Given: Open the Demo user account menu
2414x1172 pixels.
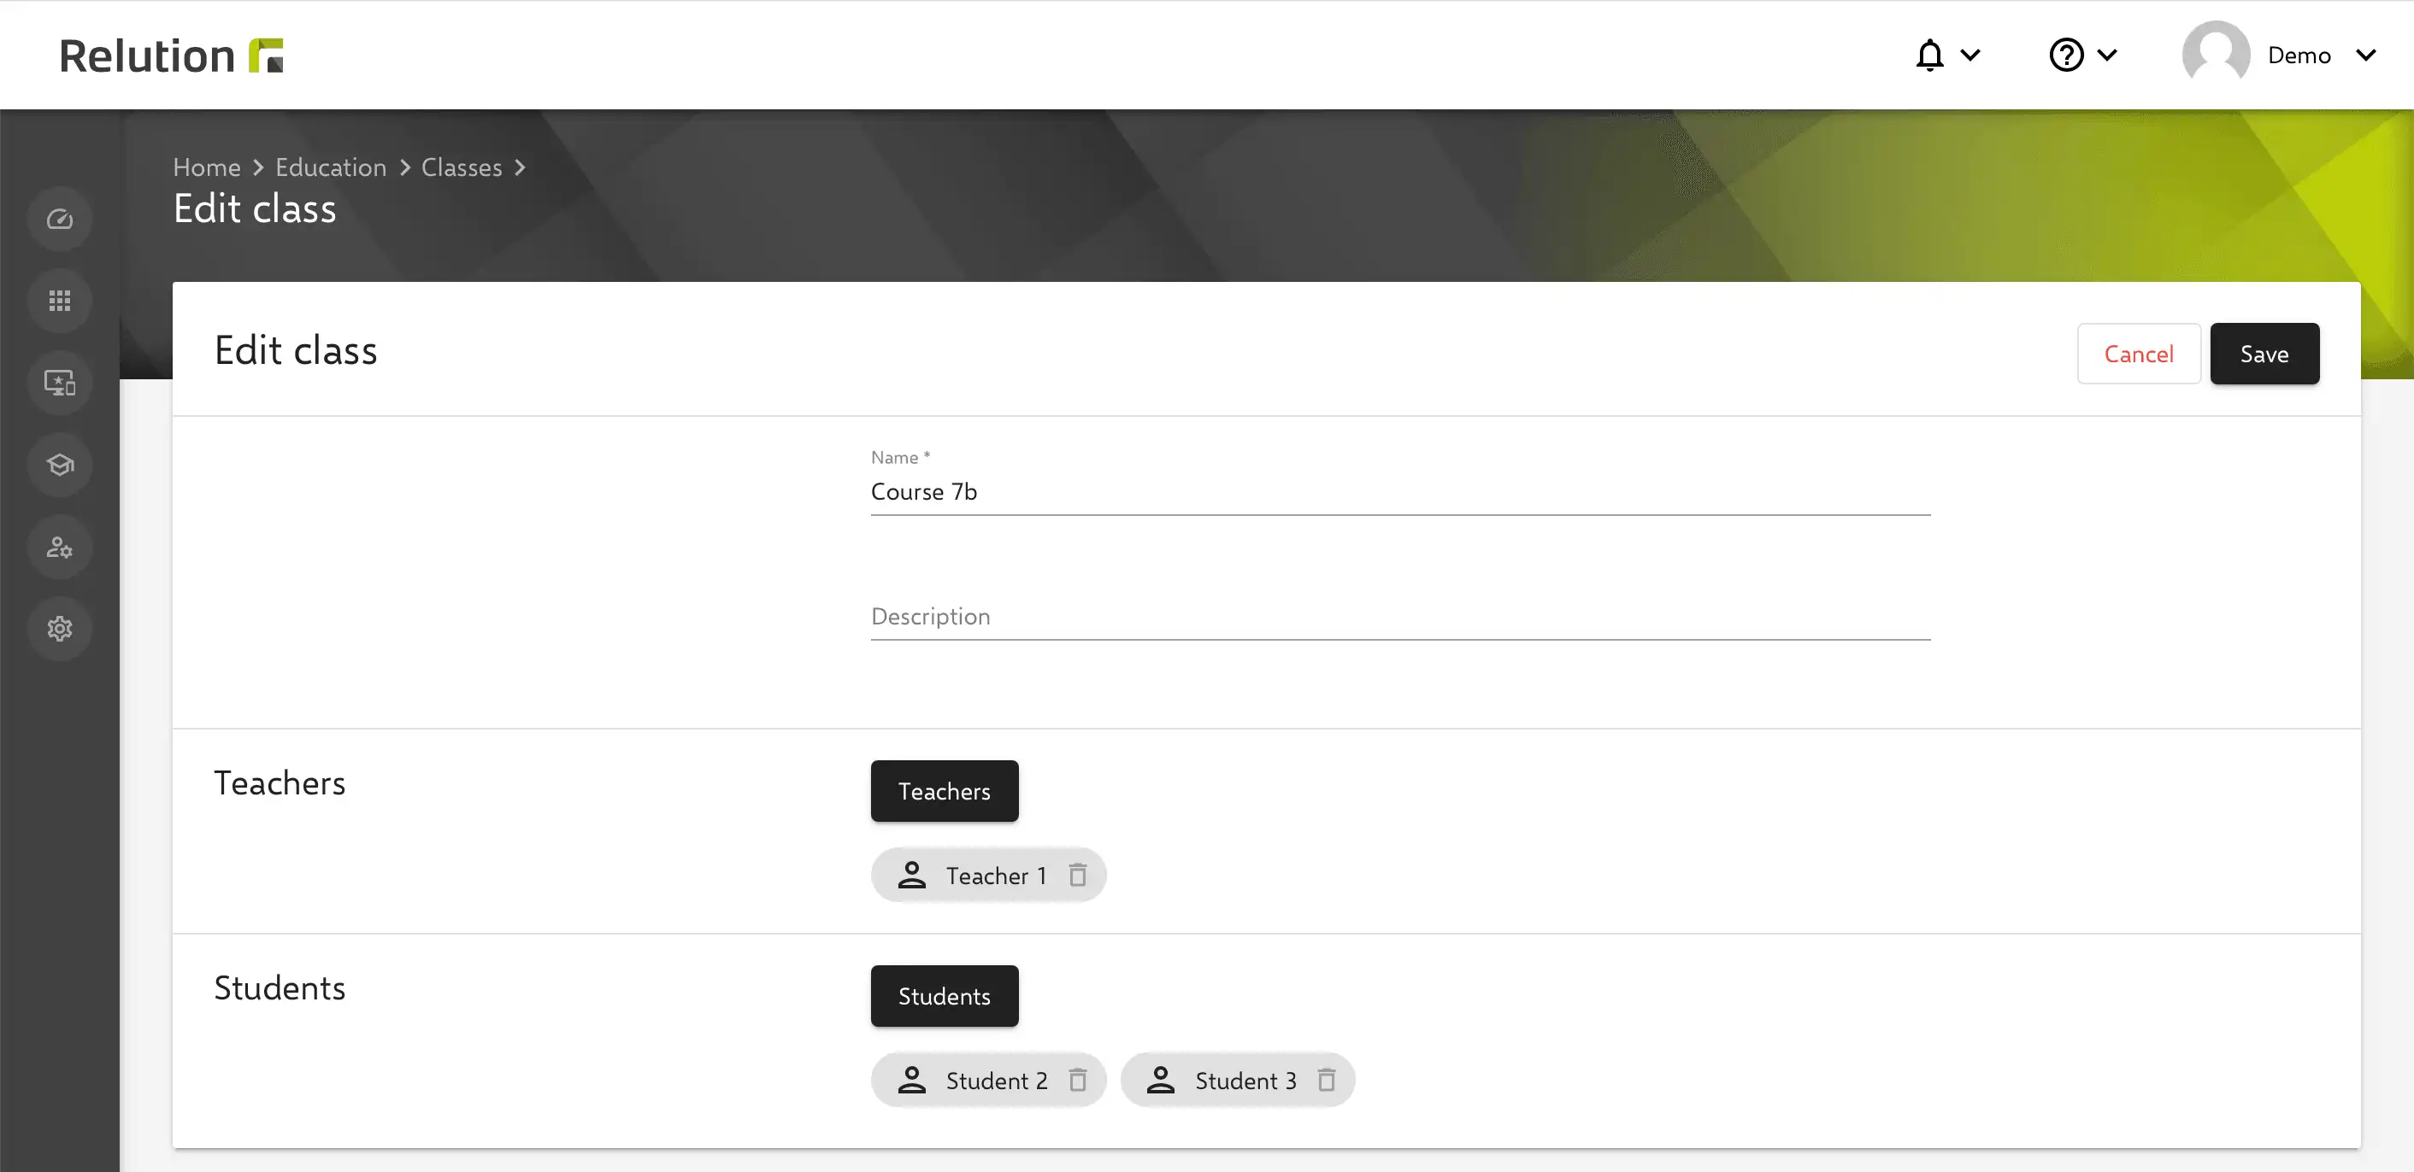Looking at the screenshot, I should (2280, 56).
